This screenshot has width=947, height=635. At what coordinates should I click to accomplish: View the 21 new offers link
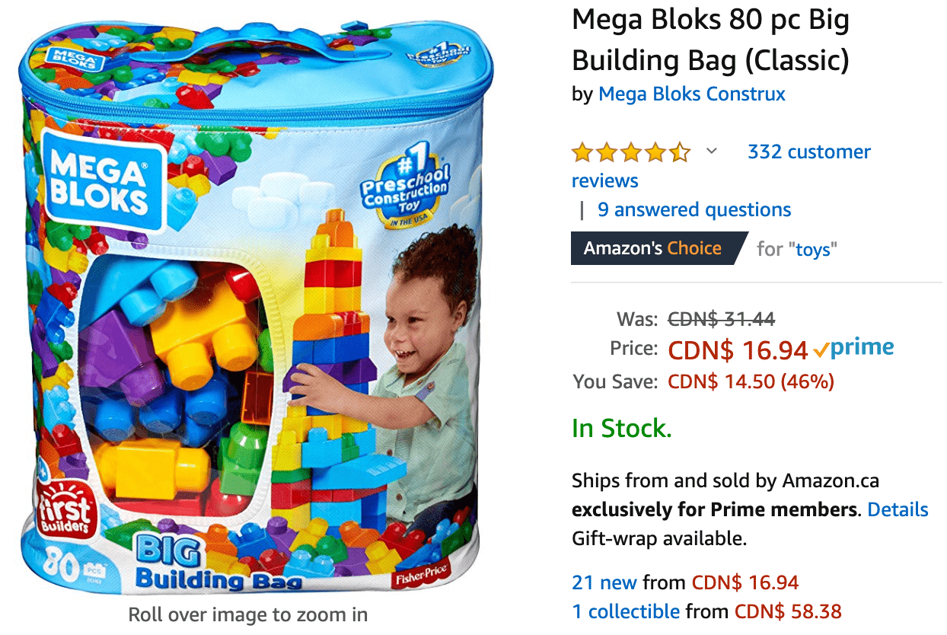(604, 583)
